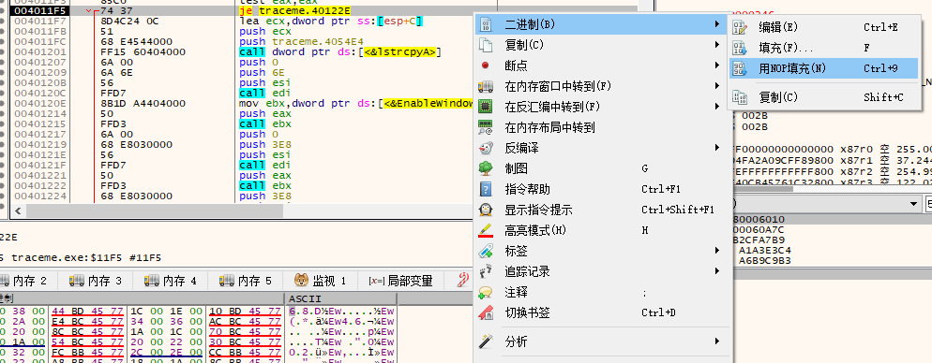Toggle breakpoint bullet at address 00401201
The width and height of the screenshot is (932, 363).
pyautogui.click(x=5, y=51)
